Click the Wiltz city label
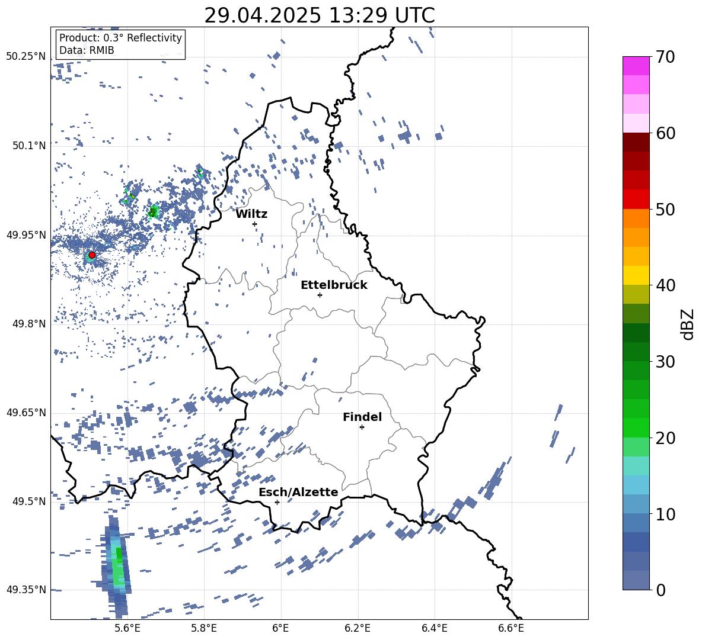 tap(251, 214)
